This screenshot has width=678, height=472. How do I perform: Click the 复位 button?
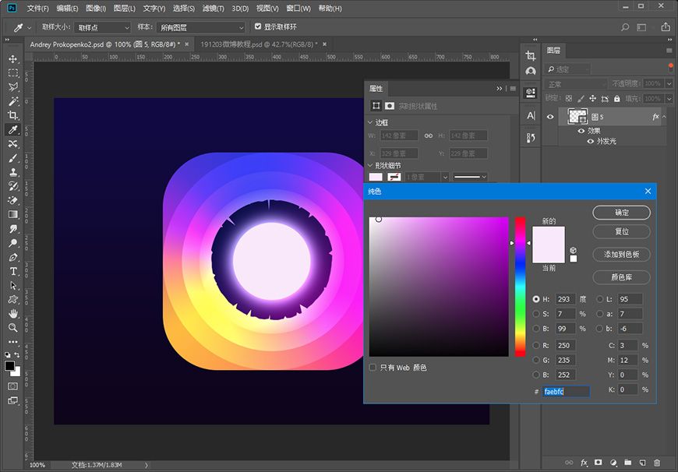(x=621, y=231)
